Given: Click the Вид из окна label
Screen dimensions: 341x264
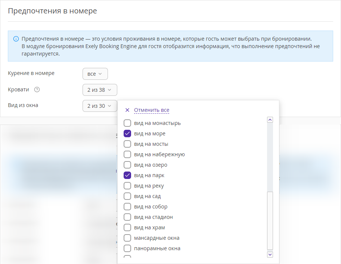Looking at the screenshot, I should [x=23, y=105].
